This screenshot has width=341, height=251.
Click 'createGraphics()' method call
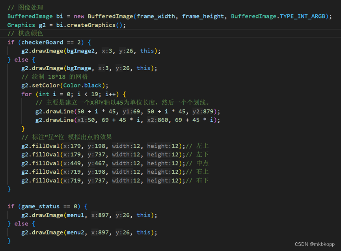(95, 25)
